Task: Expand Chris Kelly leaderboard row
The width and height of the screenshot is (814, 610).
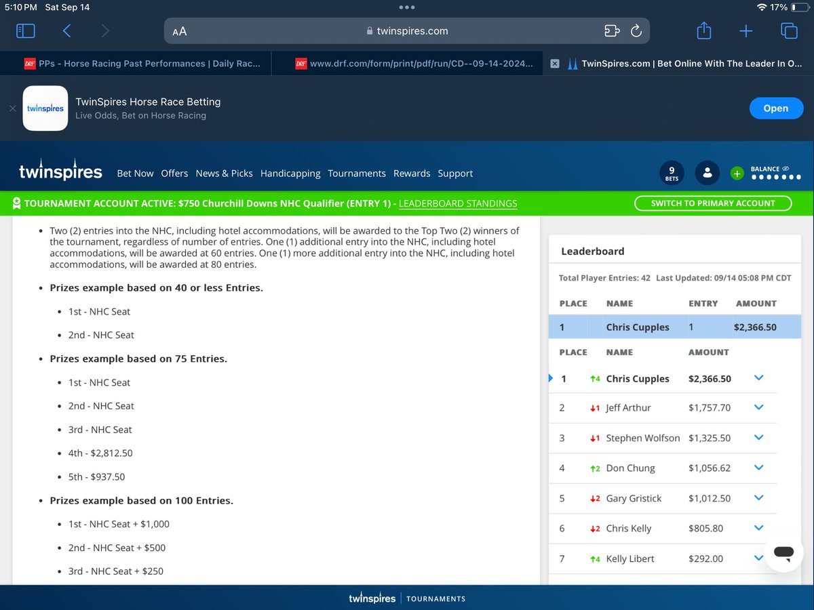Action: (759, 528)
